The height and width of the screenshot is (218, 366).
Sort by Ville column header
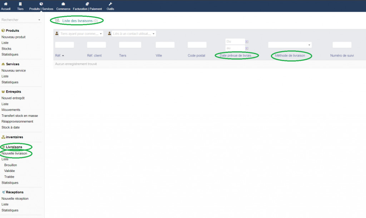pyautogui.click(x=159, y=55)
